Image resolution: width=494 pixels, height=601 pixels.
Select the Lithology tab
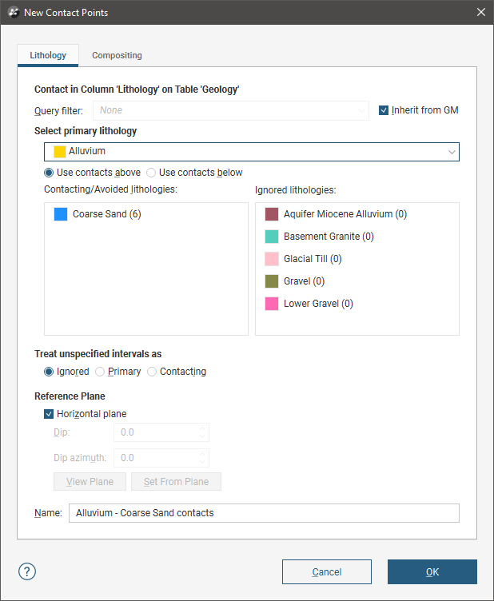click(x=48, y=55)
